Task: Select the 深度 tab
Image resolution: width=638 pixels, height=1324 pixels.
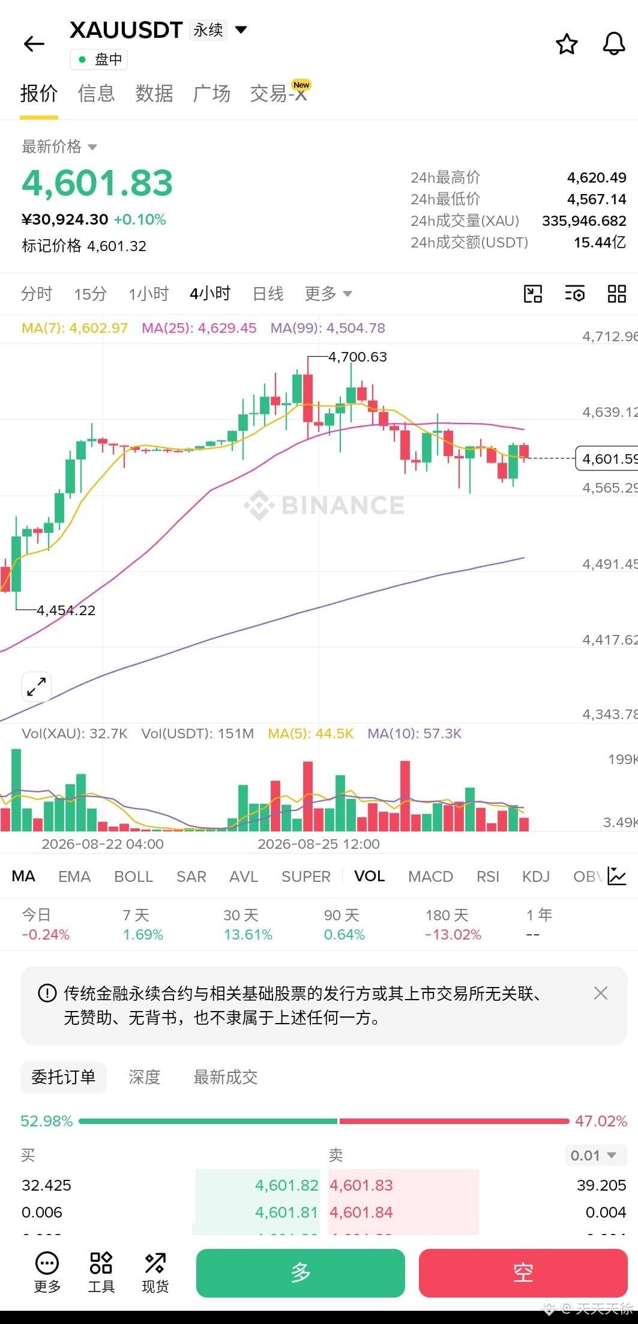Action: 145,1077
